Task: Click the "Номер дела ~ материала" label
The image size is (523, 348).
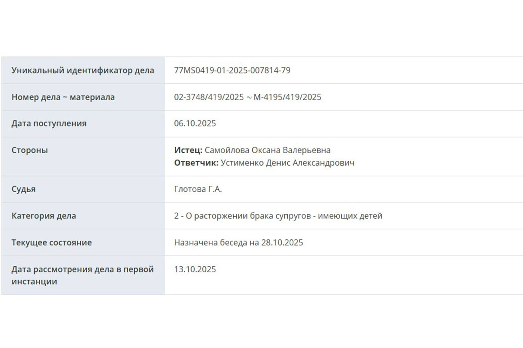Action: pos(63,97)
